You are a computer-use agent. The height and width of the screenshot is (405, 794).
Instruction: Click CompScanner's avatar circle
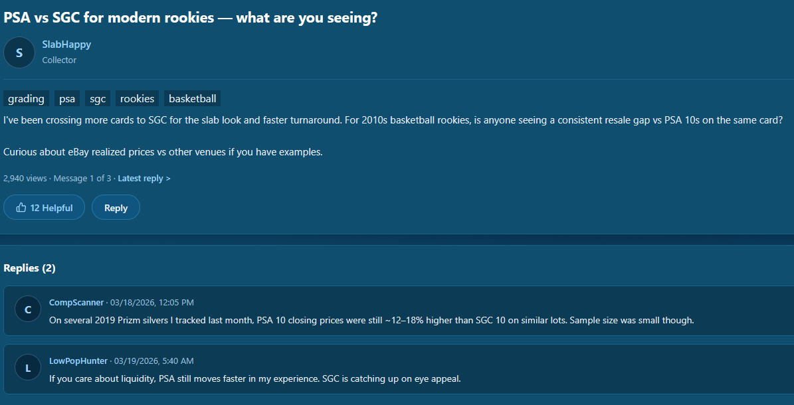tap(28, 309)
